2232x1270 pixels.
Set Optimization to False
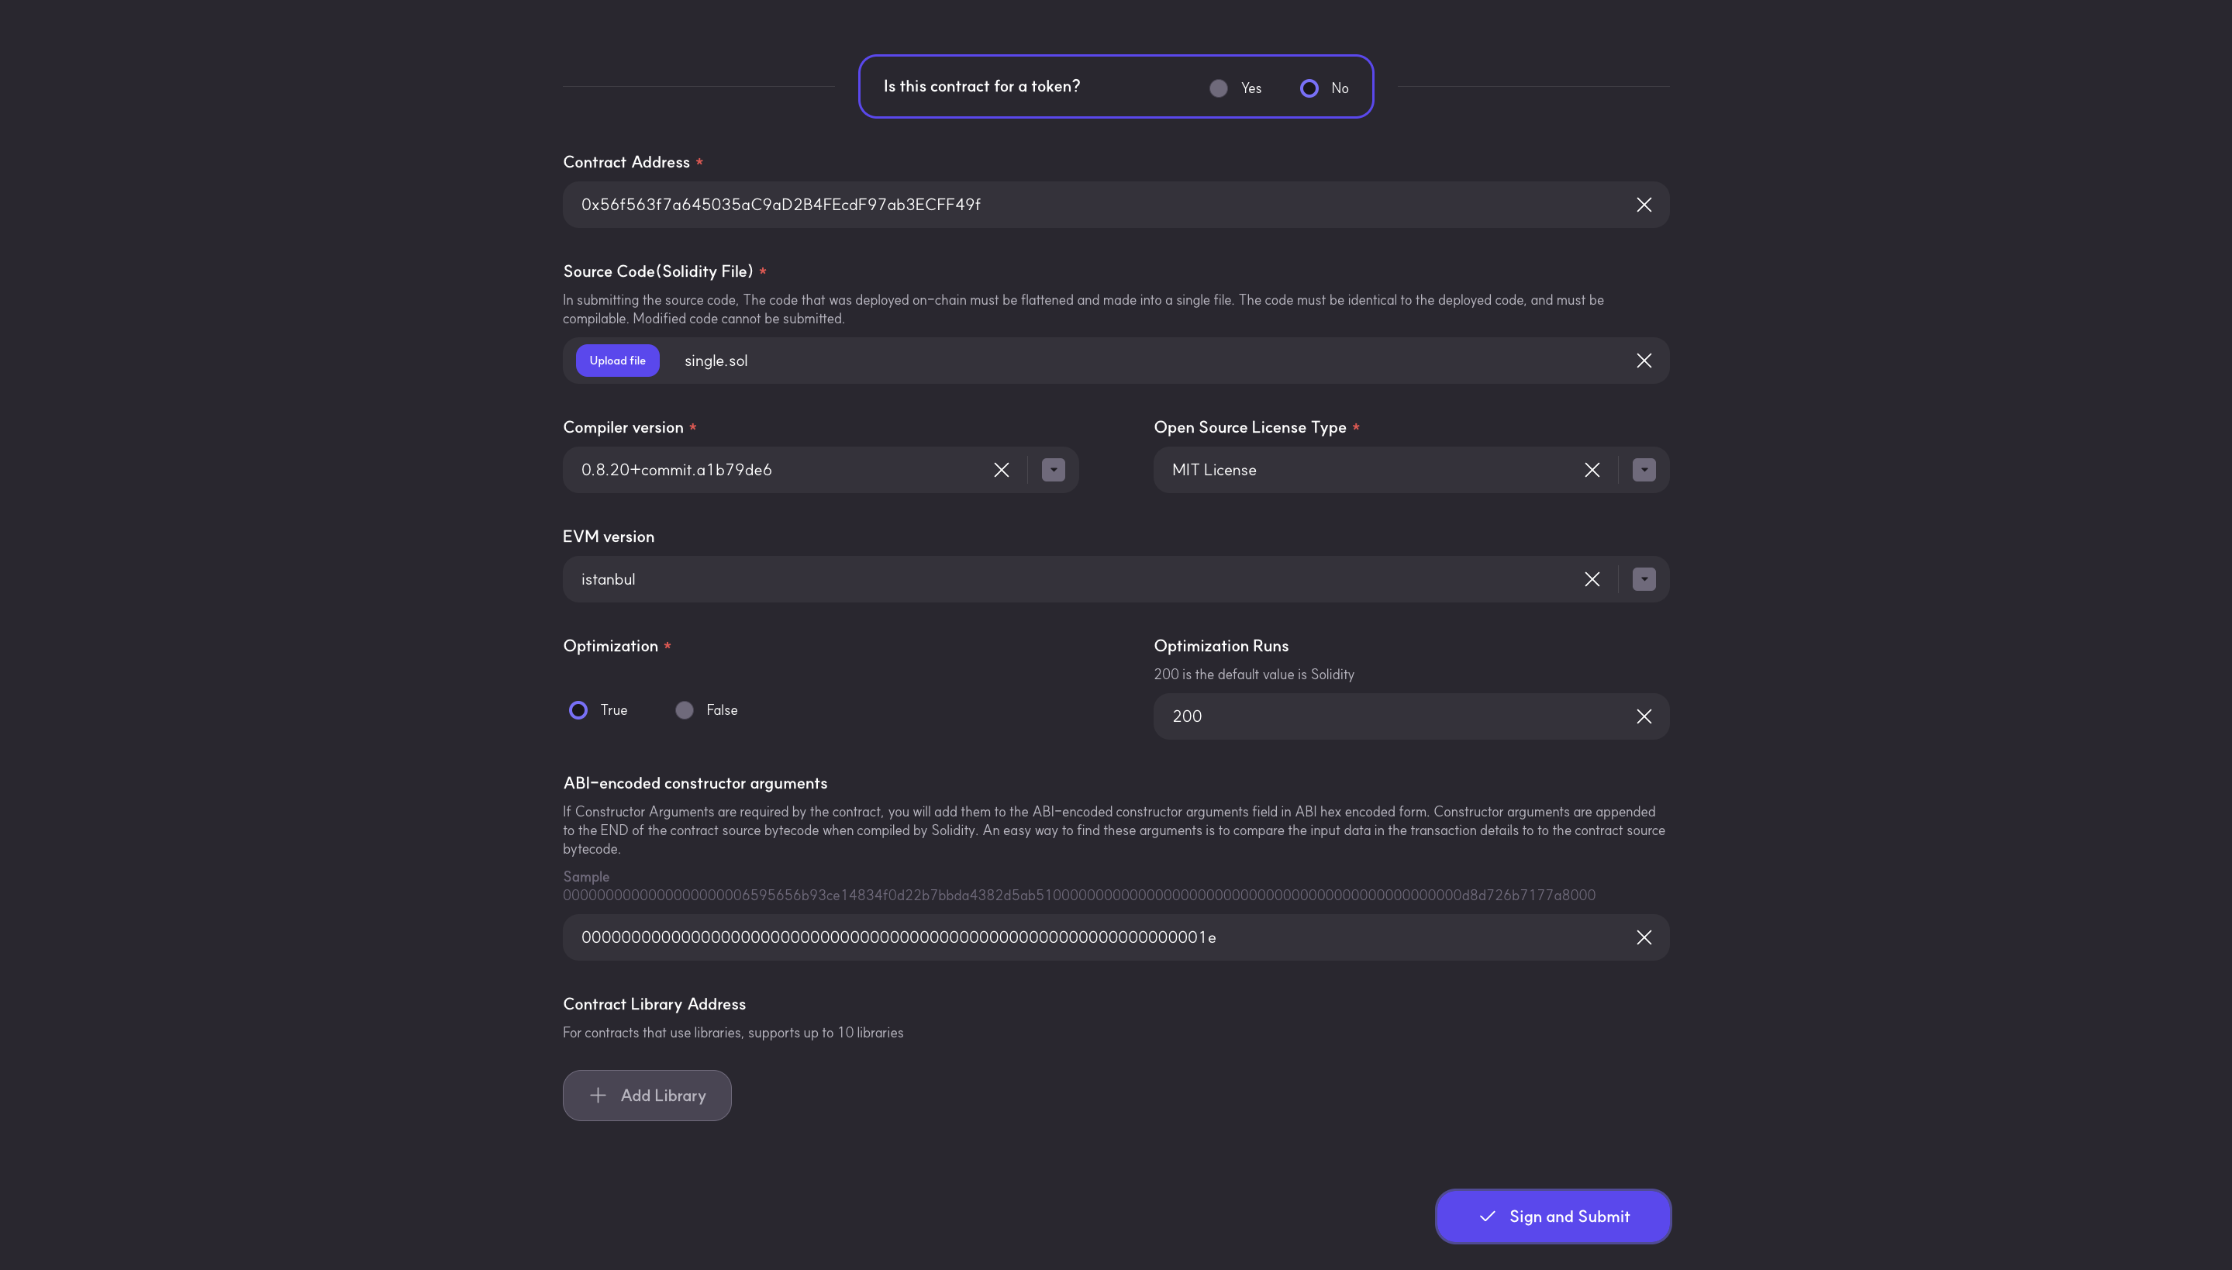tap(685, 710)
